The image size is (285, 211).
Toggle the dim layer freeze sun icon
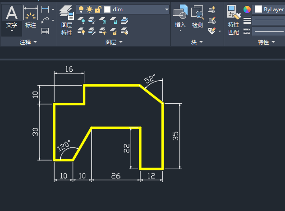pos(89,9)
